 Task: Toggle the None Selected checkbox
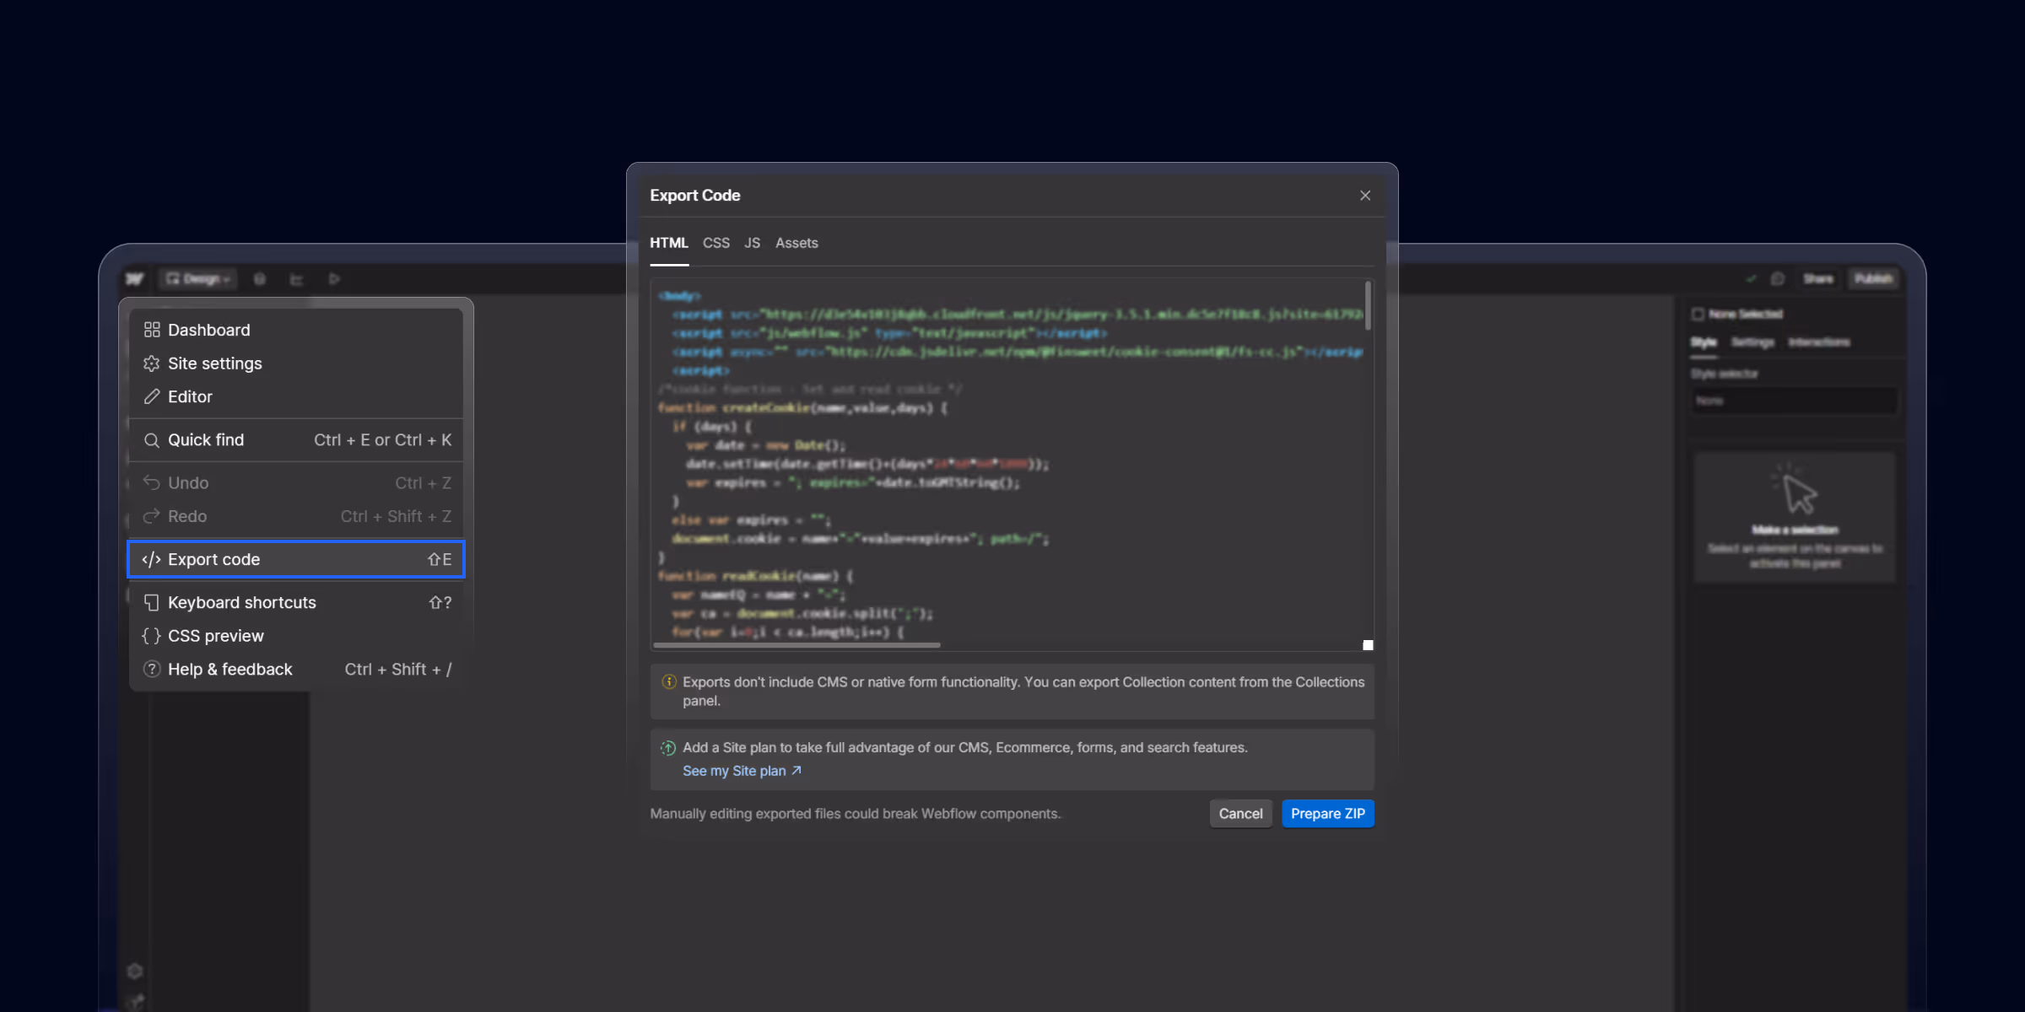coord(1698,314)
